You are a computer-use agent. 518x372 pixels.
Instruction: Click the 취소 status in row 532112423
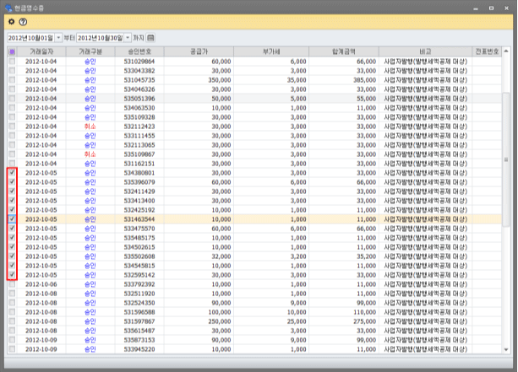tap(90, 126)
